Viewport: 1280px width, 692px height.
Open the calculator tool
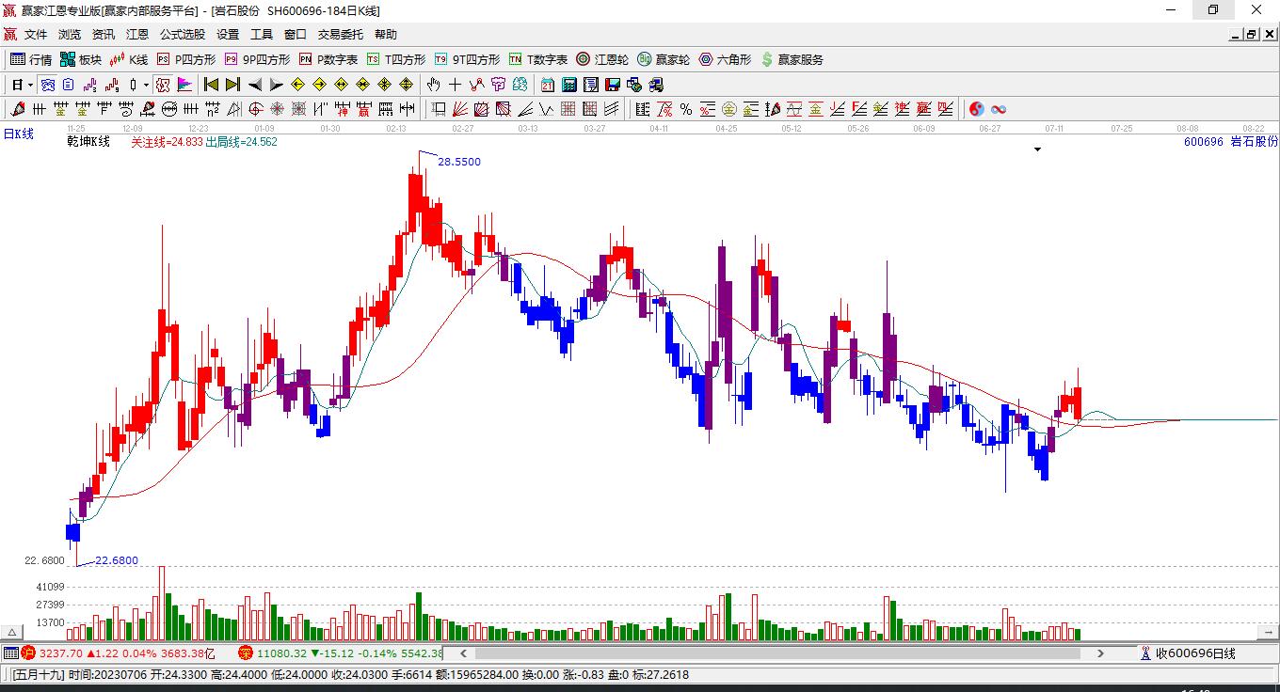click(569, 85)
